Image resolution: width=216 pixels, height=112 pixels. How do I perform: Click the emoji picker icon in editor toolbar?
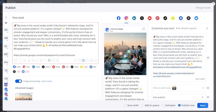[25, 60]
